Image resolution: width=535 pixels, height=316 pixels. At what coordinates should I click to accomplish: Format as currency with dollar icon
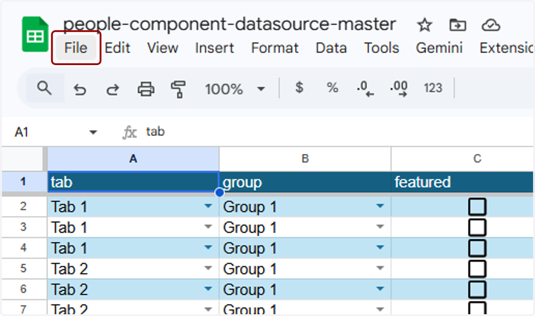300,88
